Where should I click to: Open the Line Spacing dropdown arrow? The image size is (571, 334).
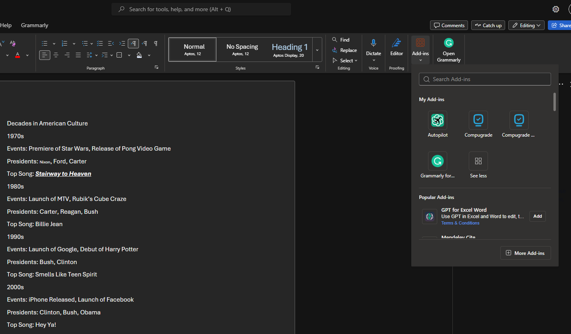(96, 55)
